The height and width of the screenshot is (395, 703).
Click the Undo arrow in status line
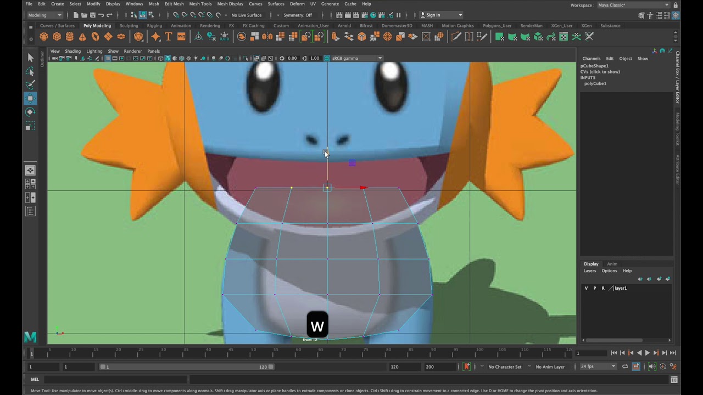point(101,15)
